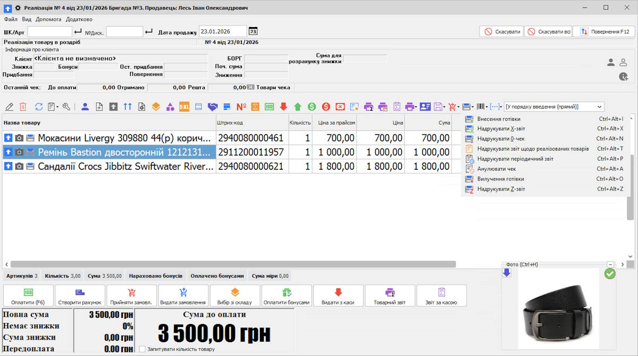The image size is (638, 356).
Task: Click the camera icon in Мокасини Livergy row
Action: click(x=19, y=138)
